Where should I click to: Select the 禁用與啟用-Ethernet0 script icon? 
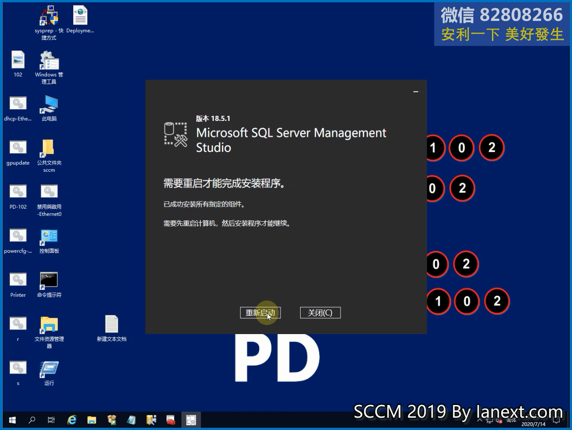[49, 200]
